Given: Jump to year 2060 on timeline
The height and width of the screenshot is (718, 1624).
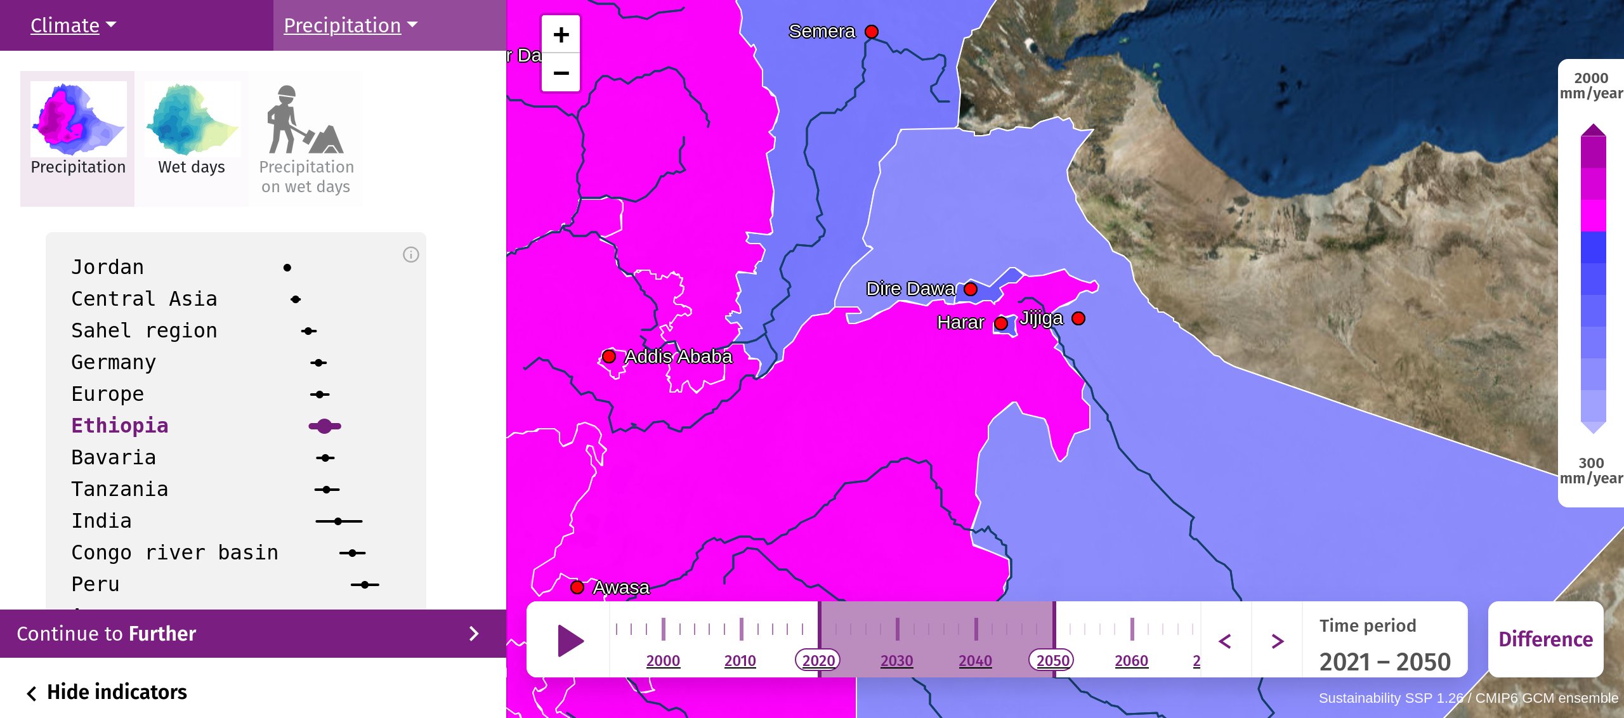Looking at the screenshot, I should pos(1131,661).
